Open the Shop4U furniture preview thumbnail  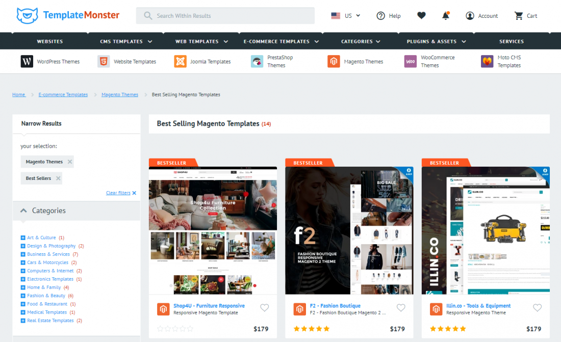click(x=213, y=230)
